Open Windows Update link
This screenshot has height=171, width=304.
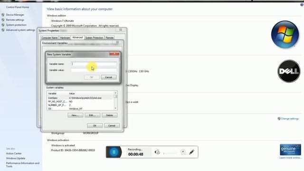pos(16,158)
